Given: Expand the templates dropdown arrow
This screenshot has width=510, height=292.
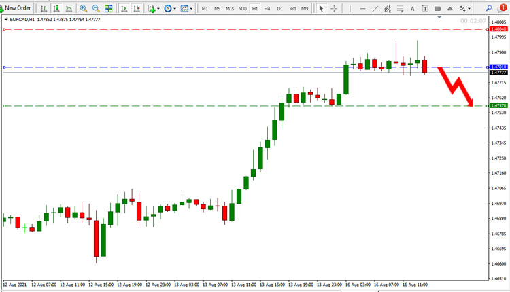Looking at the screenshot, I should click(191, 9).
